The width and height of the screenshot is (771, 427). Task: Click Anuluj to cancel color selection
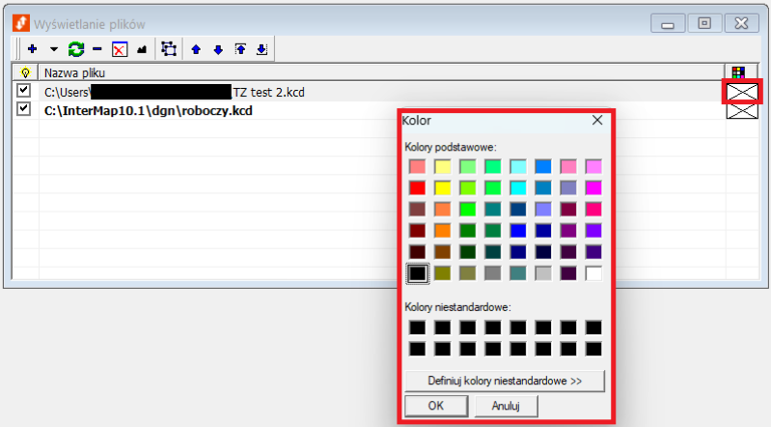coord(505,407)
